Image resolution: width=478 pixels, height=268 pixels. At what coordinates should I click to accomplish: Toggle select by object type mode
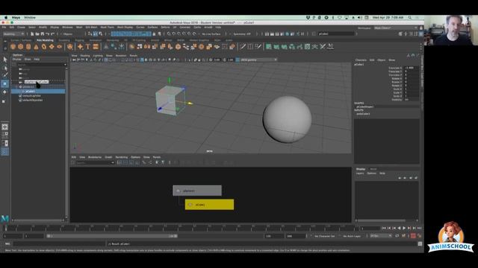pyautogui.click(x=96, y=34)
